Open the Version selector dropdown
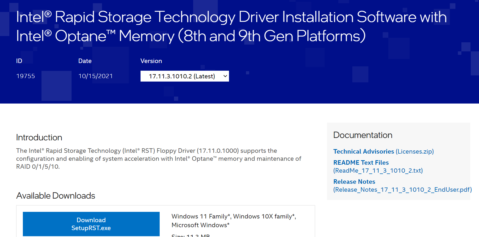Screen dimensions: 479x237 tap(185, 76)
